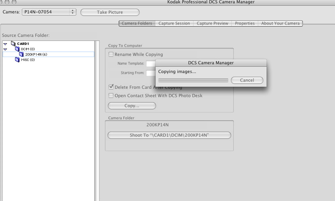Click the DCS Camera Manager dialog title
The width and height of the screenshot is (335, 201).
[x=211, y=63]
